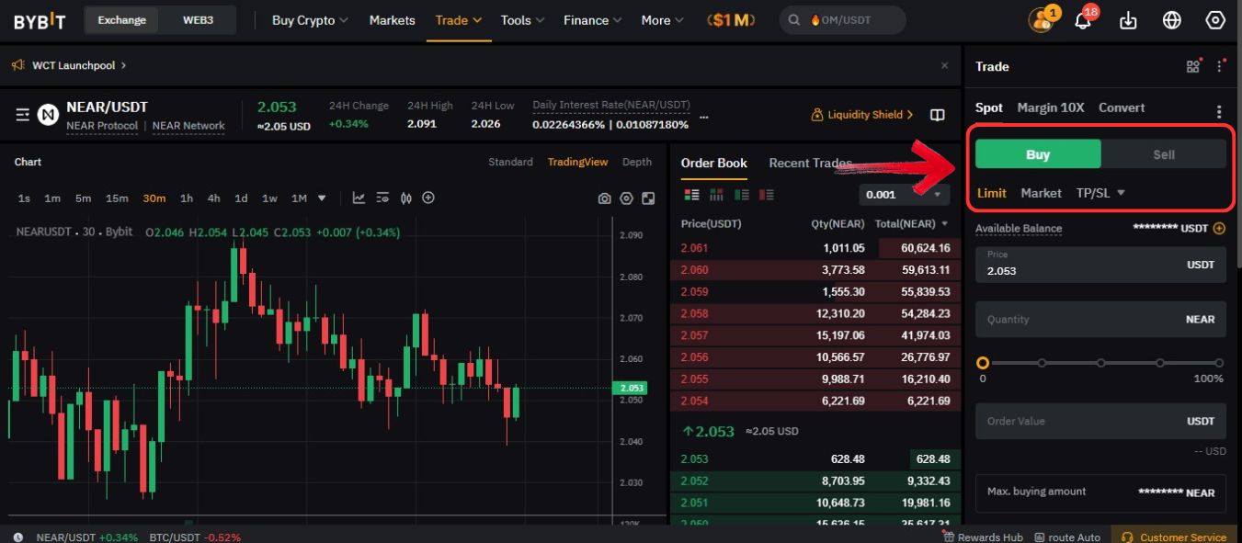This screenshot has width=1242, height=543.
Task: Select the Buy side toggle
Action: pyautogui.click(x=1038, y=154)
